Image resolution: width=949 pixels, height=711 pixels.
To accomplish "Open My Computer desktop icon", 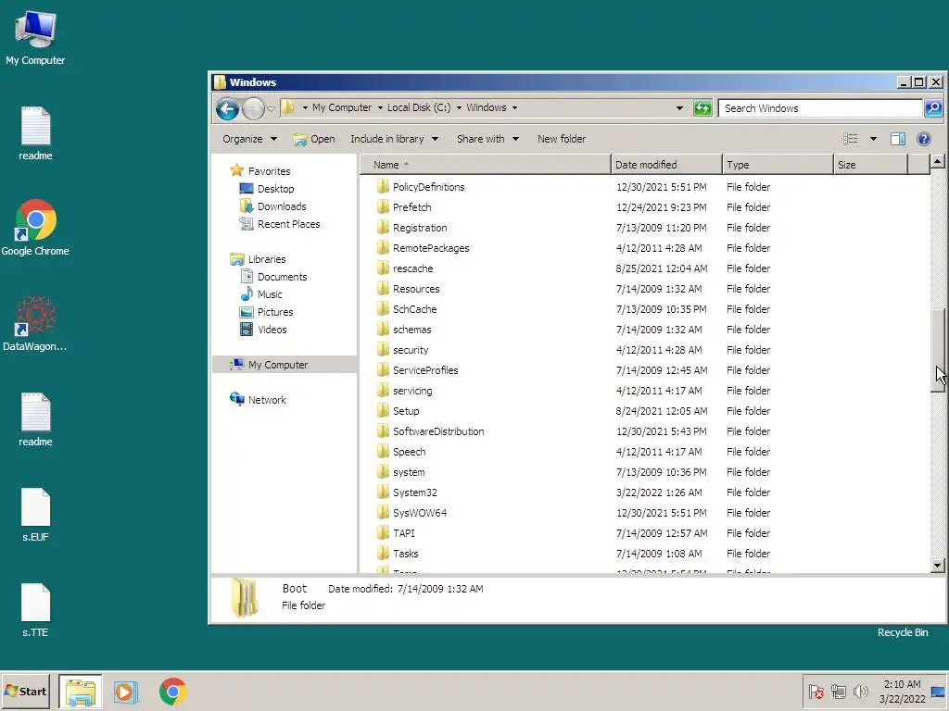I will click(x=35, y=38).
